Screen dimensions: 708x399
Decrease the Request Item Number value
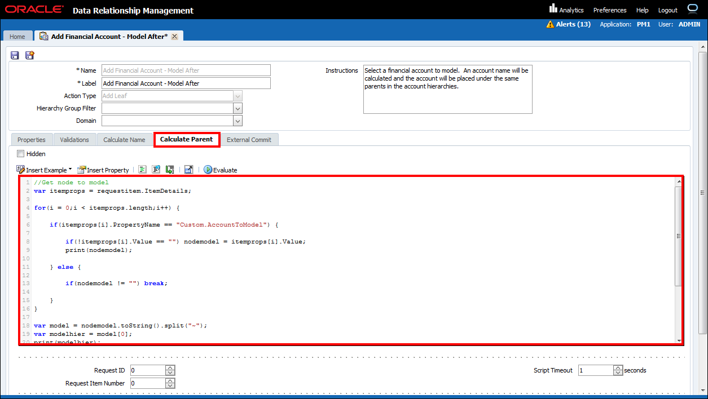pos(171,386)
